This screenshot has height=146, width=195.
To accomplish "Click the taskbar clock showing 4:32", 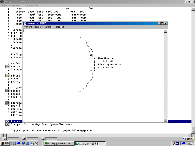I will (x=190, y=144).
